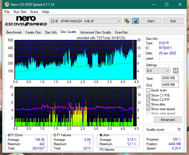This screenshot has height=155, width=189.
Task: Select the Disc Quality tab
Action: 69,32
